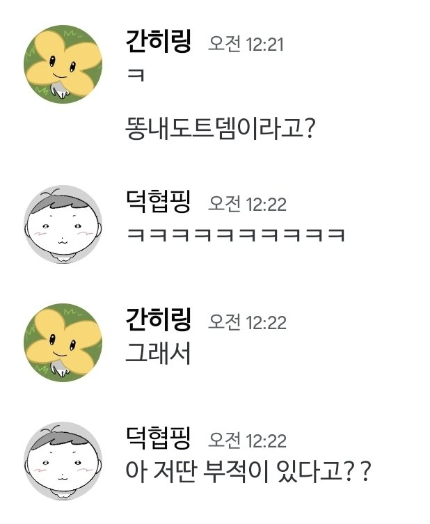Image resolution: width=430 pixels, height=524 pixels.
Task: Select the username 덕협핑 above the ㅋㅋㅋㅋ message
Action: 158,201
